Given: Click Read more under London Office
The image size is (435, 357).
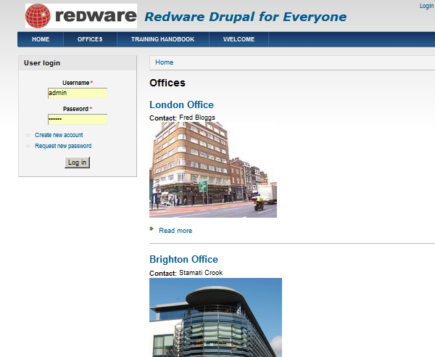Looking at the screenshot, I should 175,231.
